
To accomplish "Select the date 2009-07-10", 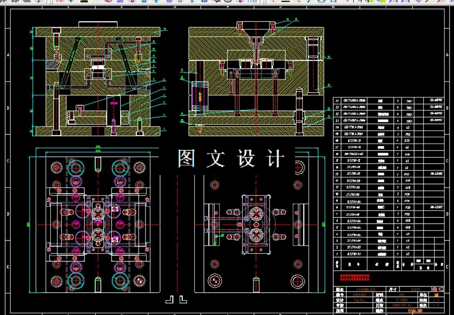I will coord(401,305).
